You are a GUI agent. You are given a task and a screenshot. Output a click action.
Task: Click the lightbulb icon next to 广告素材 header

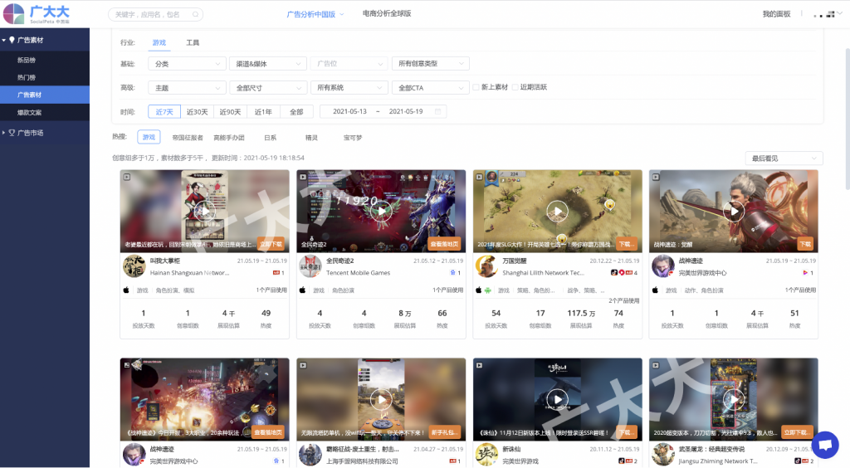click(x=12, y=40)
